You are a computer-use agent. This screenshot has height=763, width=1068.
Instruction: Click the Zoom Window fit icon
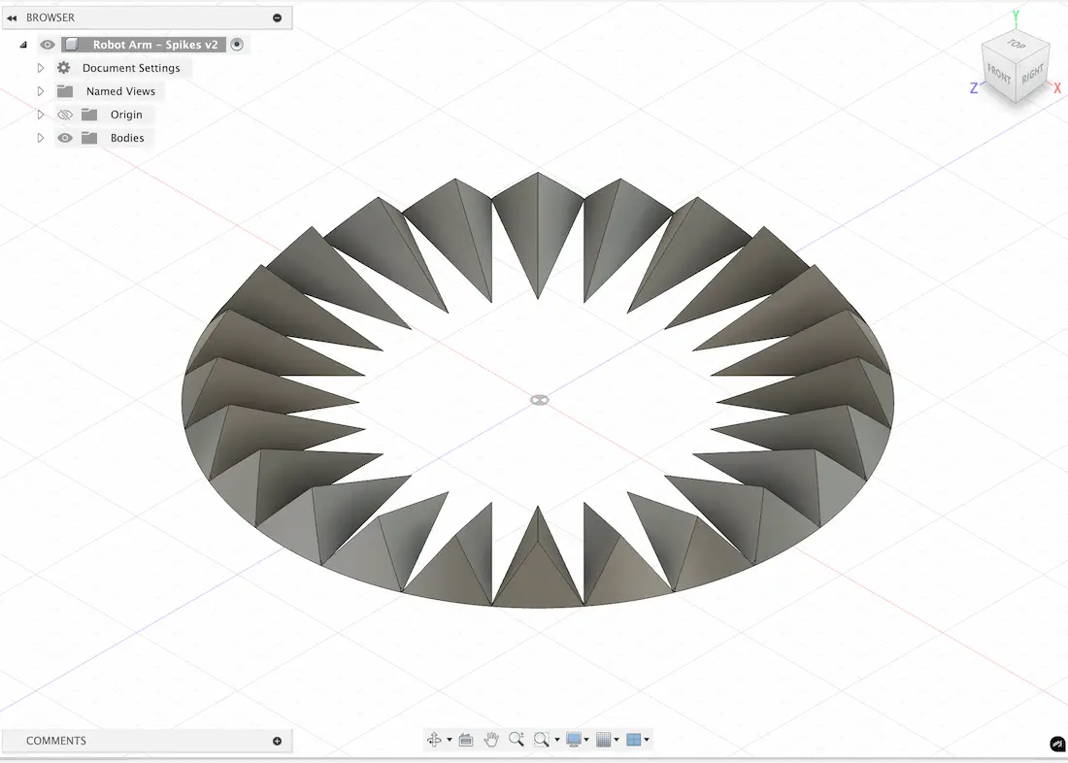(541, 740)
